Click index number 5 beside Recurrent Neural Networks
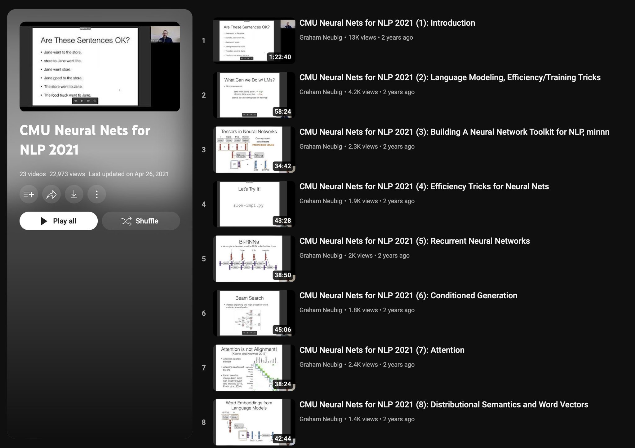The height and width of the screenshot is (448, 635). click(204, 259)
